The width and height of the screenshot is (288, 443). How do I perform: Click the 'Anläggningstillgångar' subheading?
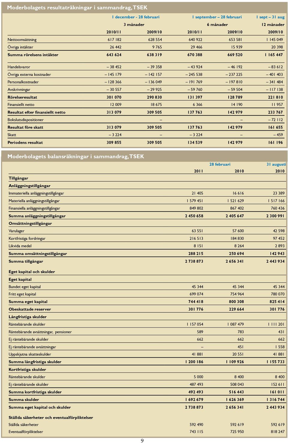coord(29,186)
